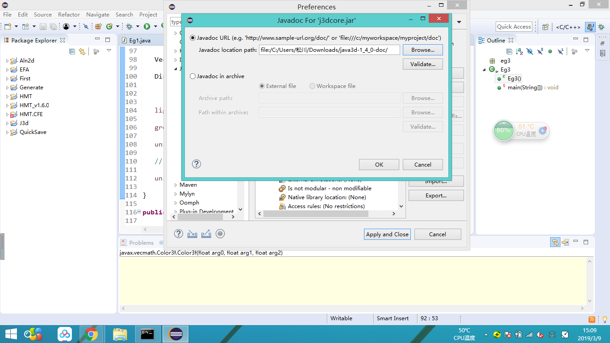The height and width of the screenshot is (343, 610).
Task: Click the Apply and Close button
Action: click(387, 234)
